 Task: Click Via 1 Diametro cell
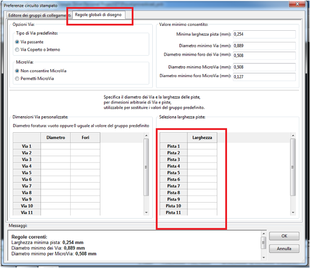click(x=55, y=146)
